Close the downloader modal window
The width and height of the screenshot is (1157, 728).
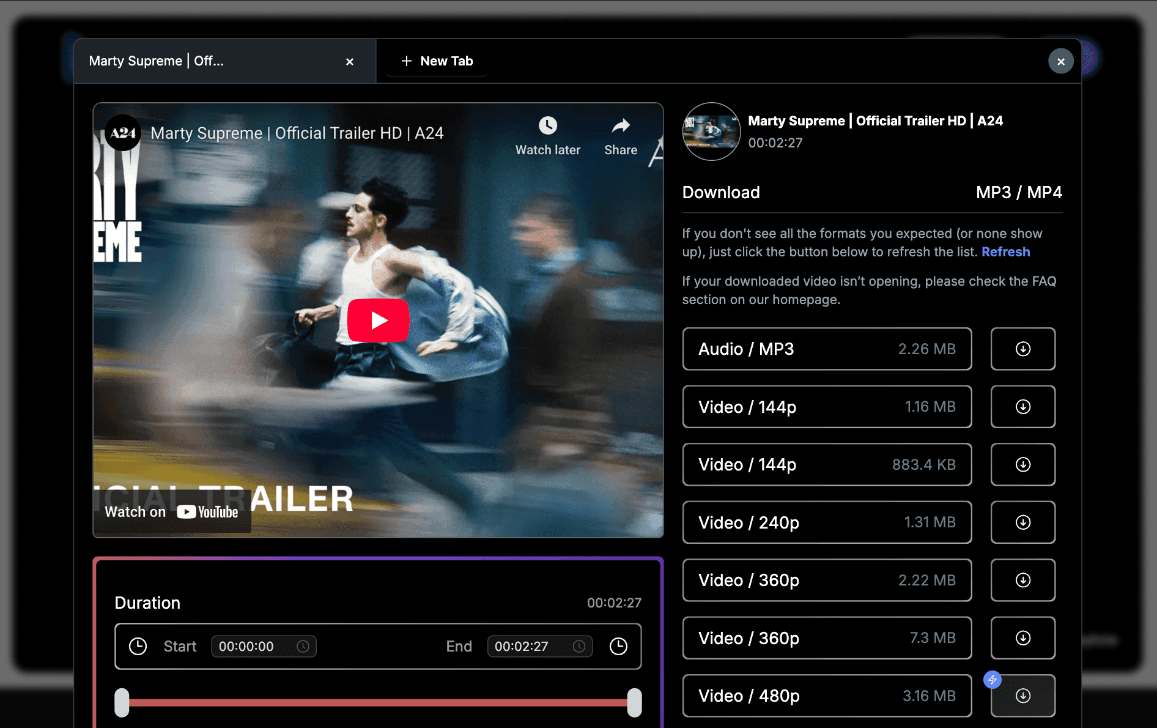(x=1061, y=61)
